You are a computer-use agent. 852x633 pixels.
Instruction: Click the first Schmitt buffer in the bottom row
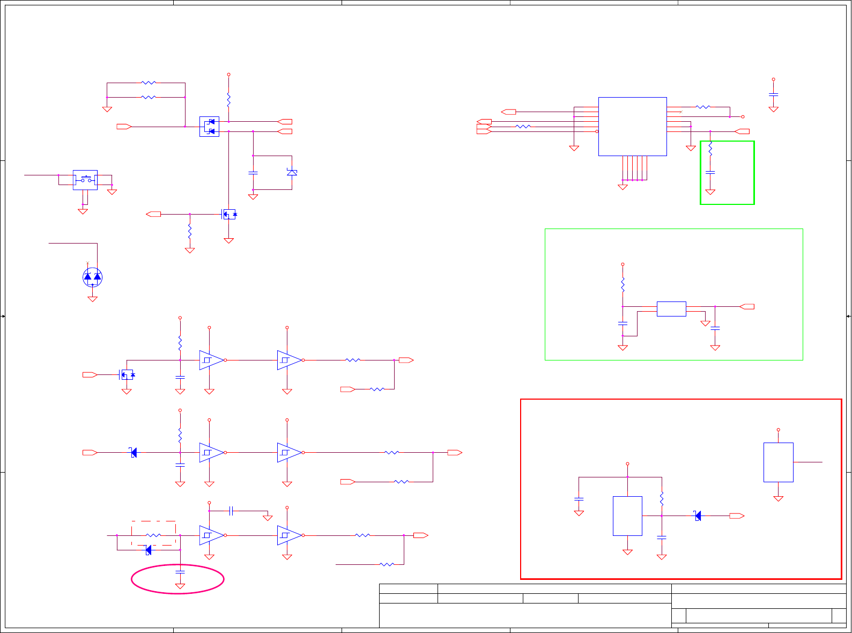click(212, 535)
